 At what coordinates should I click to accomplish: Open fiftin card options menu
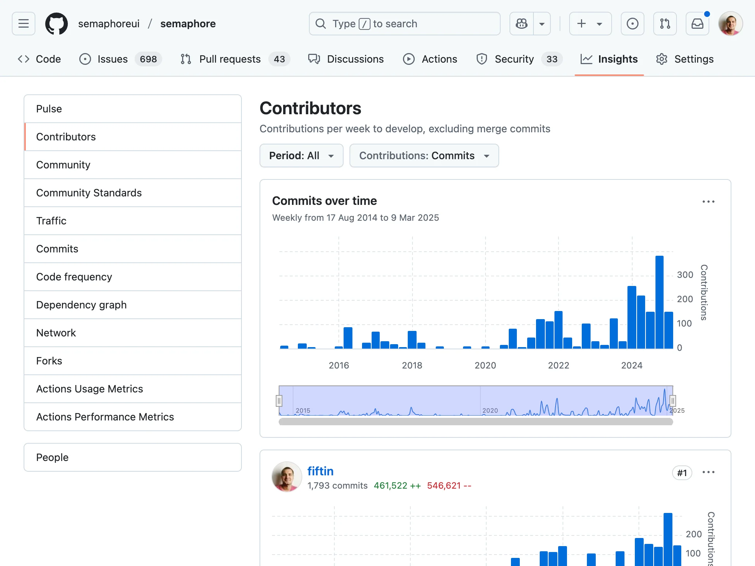tap(708, 472)
